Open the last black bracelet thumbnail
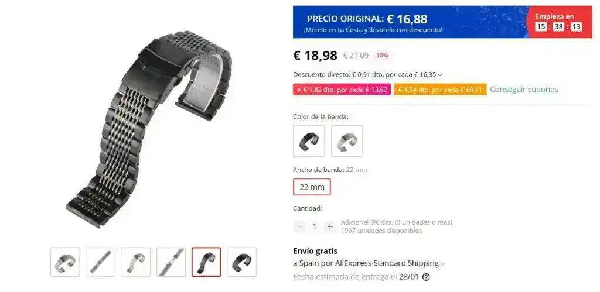600x292 pixels. pos(241,262)
